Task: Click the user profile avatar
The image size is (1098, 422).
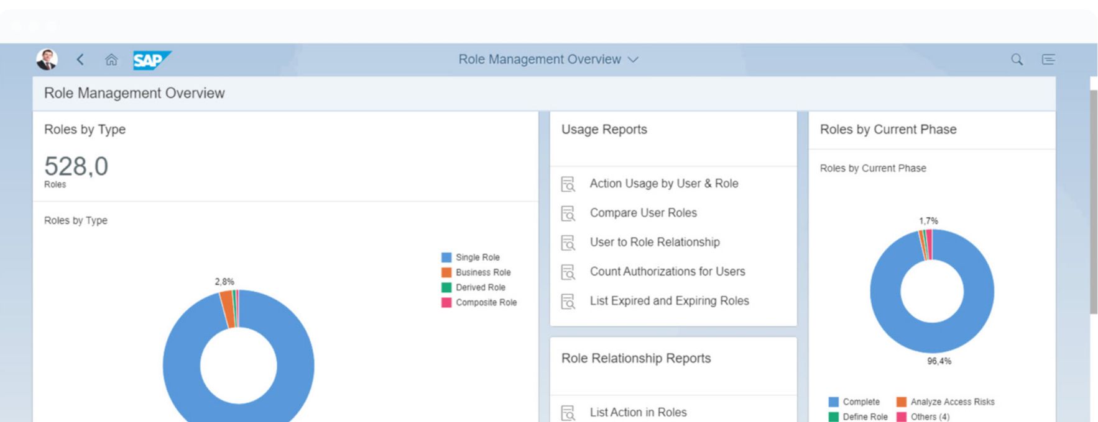Action: point(47,60)
